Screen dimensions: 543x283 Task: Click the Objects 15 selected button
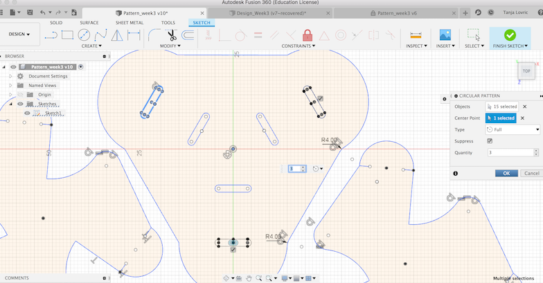501,107
